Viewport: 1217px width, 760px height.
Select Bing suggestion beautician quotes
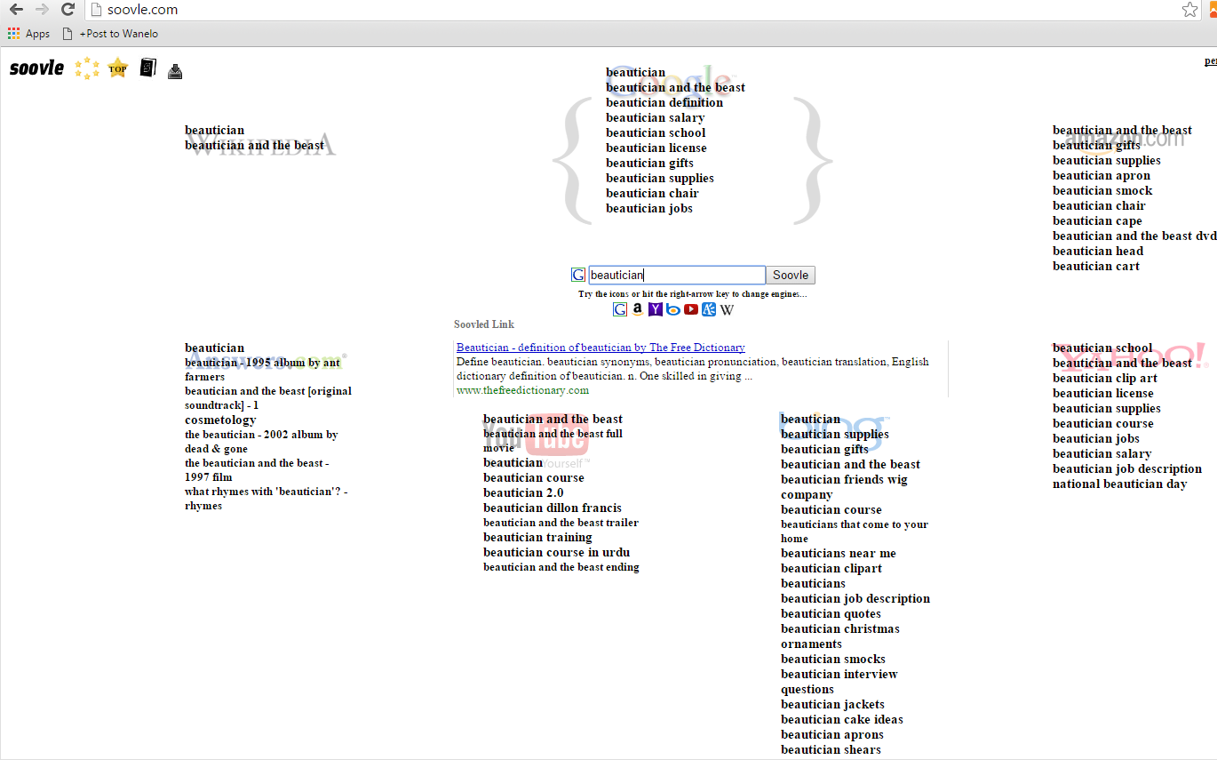[x=831, y=613]
